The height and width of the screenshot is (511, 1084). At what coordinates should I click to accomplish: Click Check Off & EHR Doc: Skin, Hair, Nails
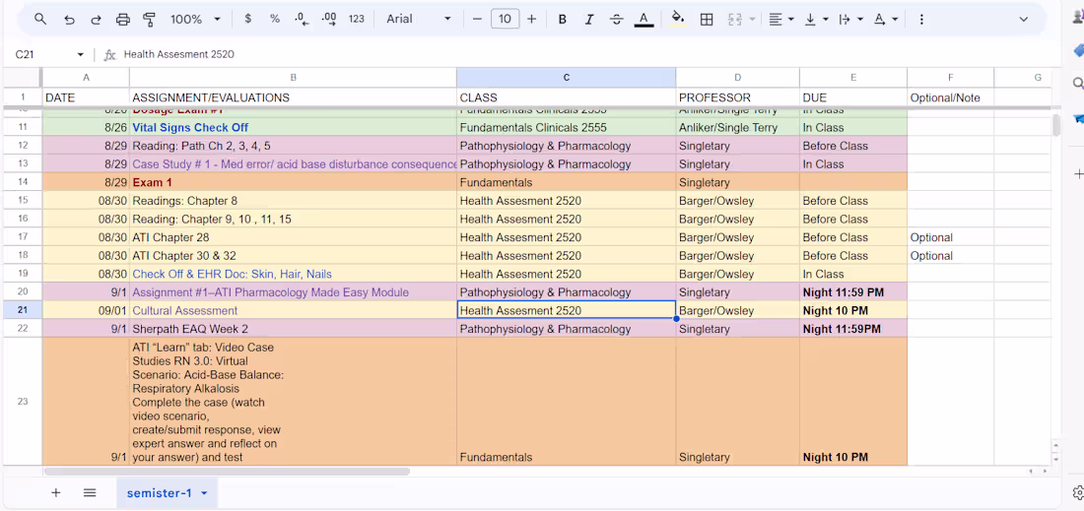(x=293, y=274)
